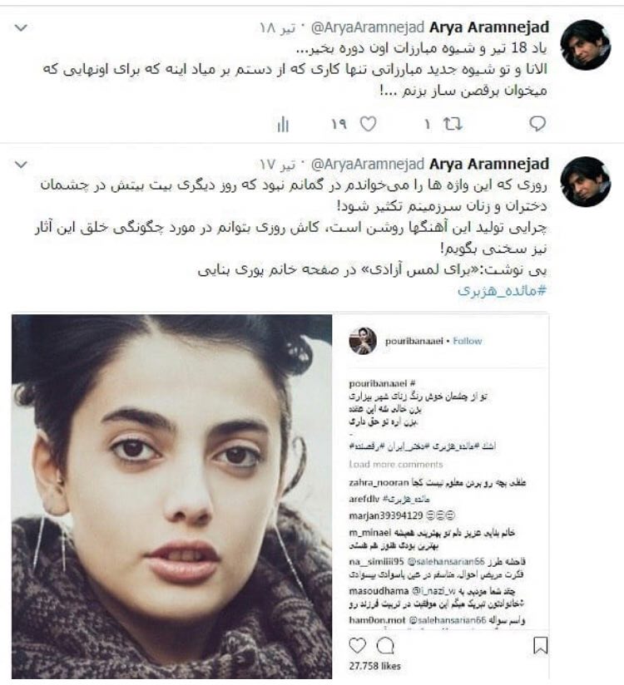Image resolution: width=624 pixels, height=685 pixels.
Task: Expand the second tweet's options chevron
Action: click(21, 165)
